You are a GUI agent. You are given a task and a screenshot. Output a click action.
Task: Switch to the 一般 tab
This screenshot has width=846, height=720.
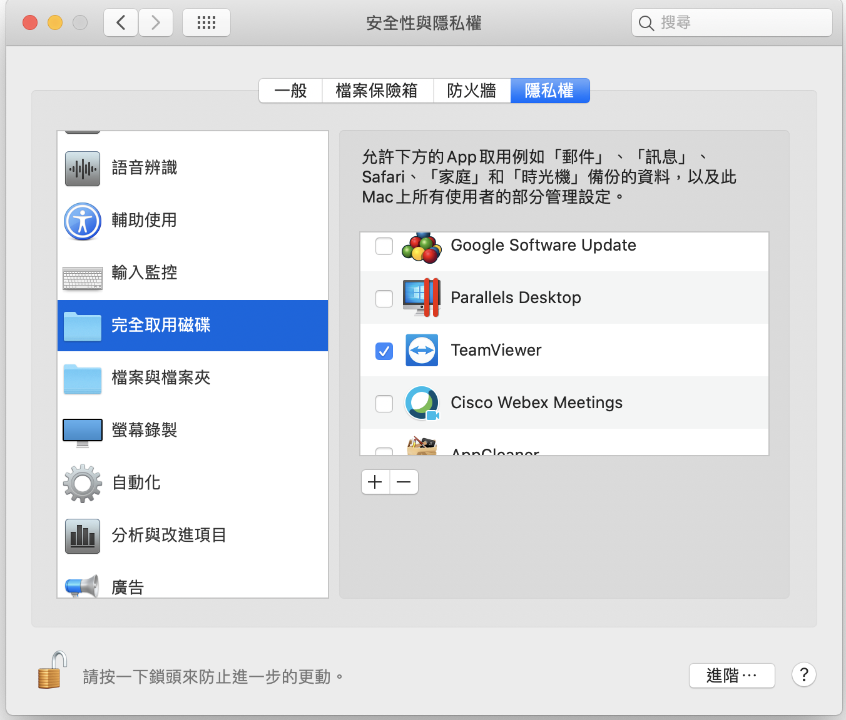[x=291, y=91]
